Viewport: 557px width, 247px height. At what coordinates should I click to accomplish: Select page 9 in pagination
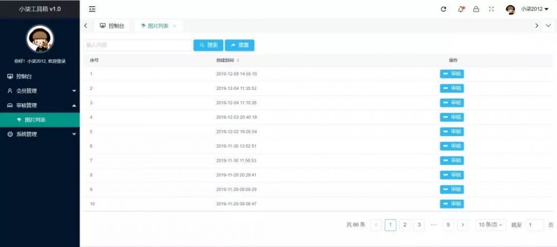pyautogui.click(x=448, y=225)
